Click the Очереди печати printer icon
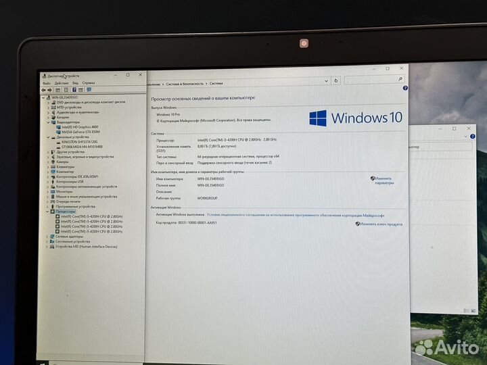 click(53, 201)
